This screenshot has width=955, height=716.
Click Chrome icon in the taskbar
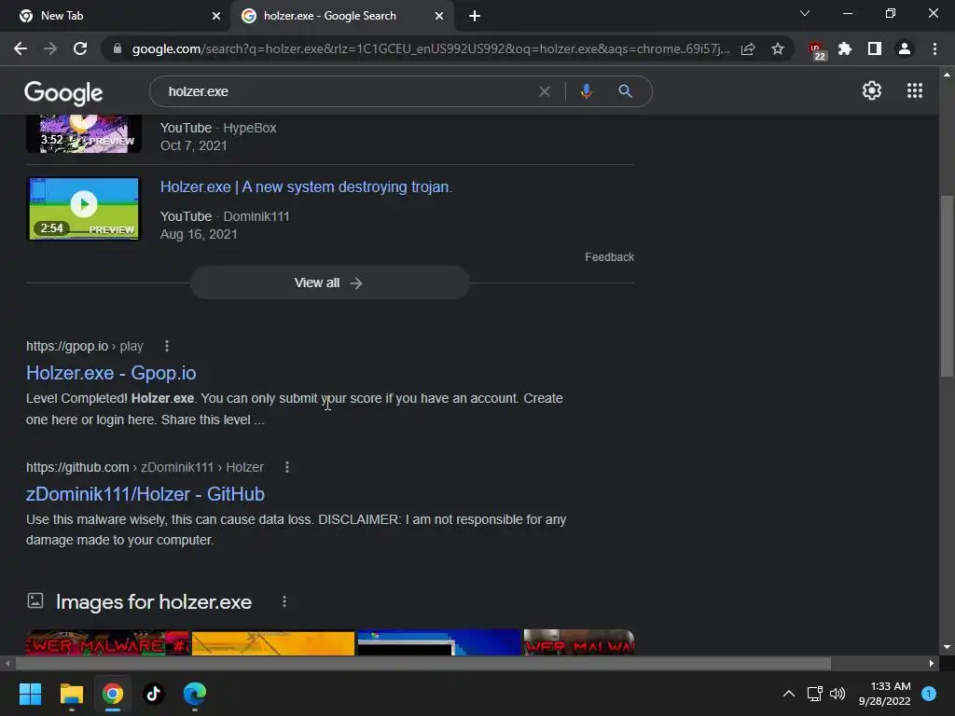coord(113,694)
